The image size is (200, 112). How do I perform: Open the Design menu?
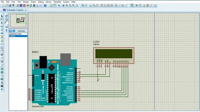coord(26,2)
